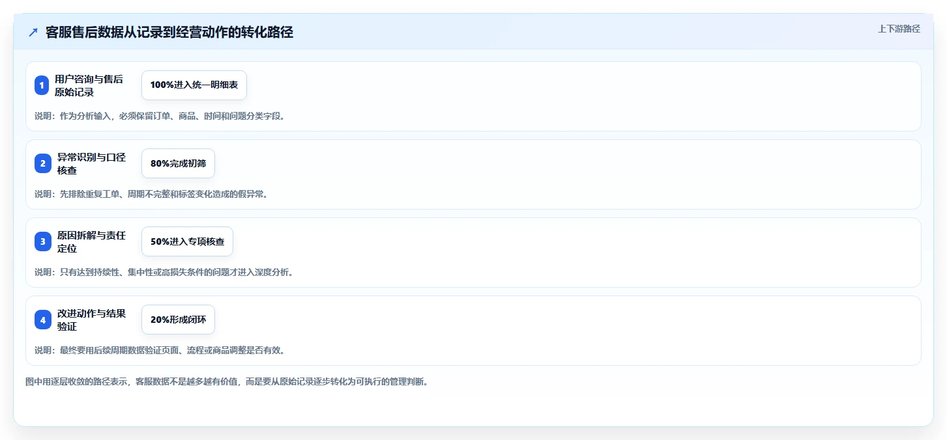Select the 异常识别与口径核查 step label
Image resolution: width=947 pixels, height=440 pixels.
point(91,163)
